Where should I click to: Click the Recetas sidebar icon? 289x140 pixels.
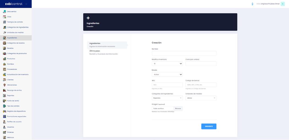[x=5, y=48]
